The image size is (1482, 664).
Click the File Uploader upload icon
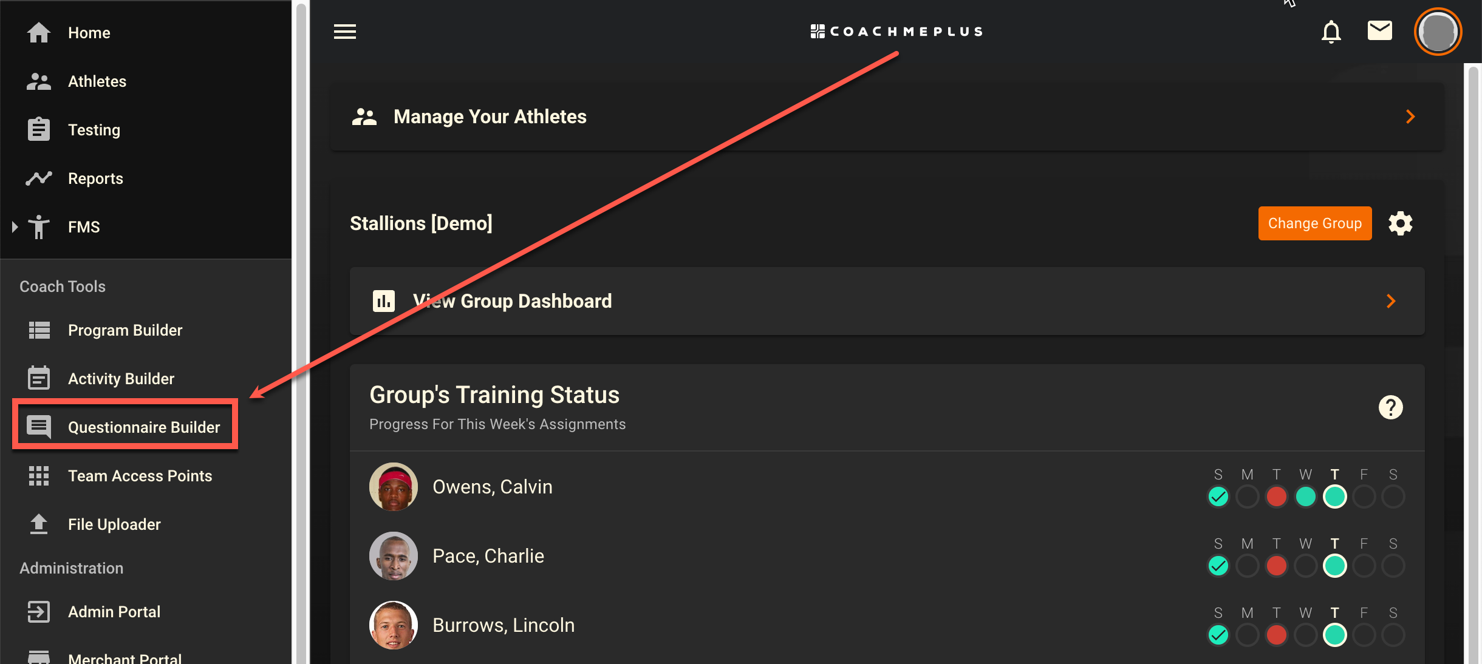39,524
